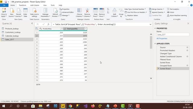Open Merge Queries dropdown
The width and height of the screenshot is (193, 109).
[157, 9]
